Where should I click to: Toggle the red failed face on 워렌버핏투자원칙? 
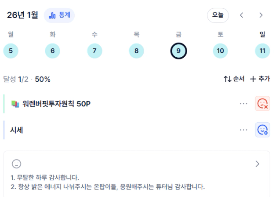tap(262, 104)
